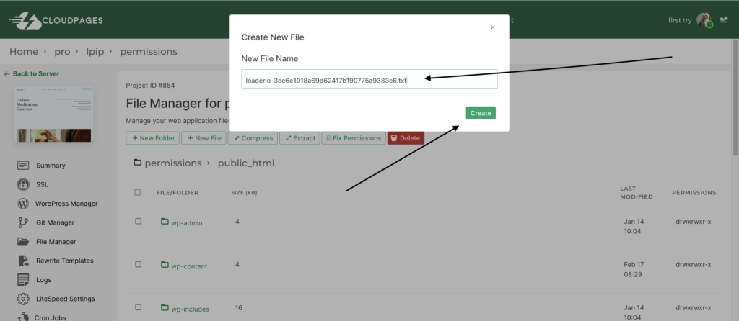Click the Summary icon

click(23, 166)
